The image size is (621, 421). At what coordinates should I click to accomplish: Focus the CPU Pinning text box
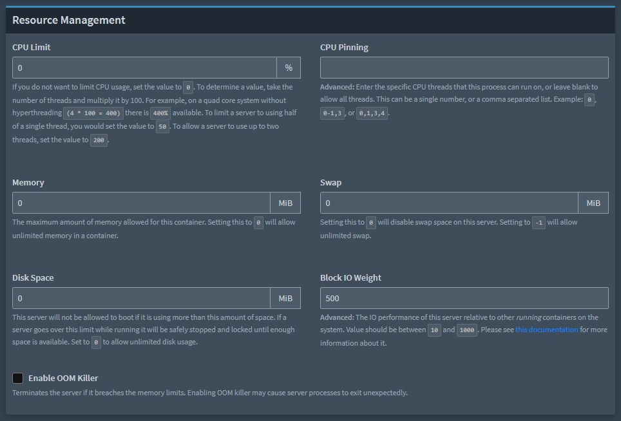click(x=464, y=68)
